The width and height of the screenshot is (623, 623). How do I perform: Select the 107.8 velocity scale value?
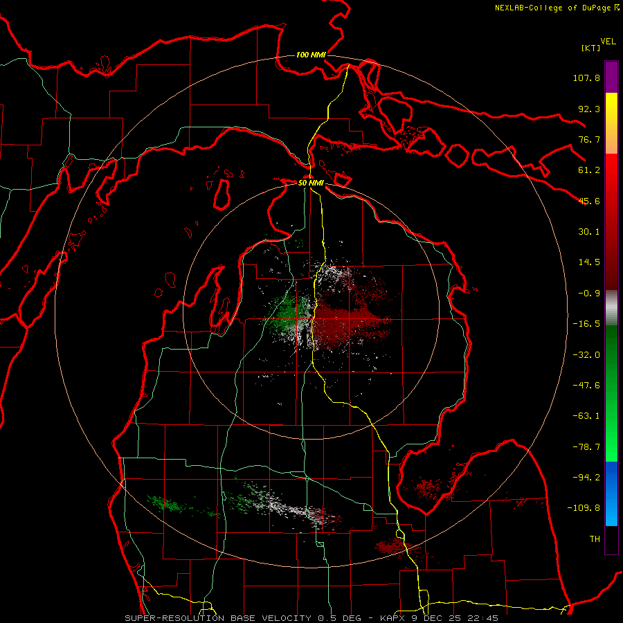point(586,78)
